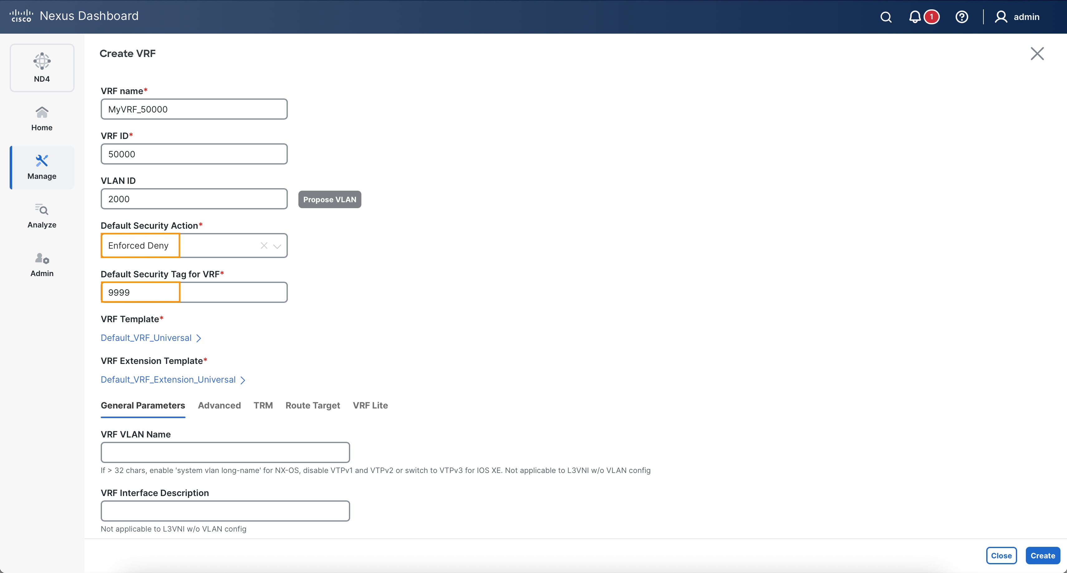The height and width of the screenshot is (573, 1067).
Task: Open the Route Target tab
Action: click(x=312, y=405)
